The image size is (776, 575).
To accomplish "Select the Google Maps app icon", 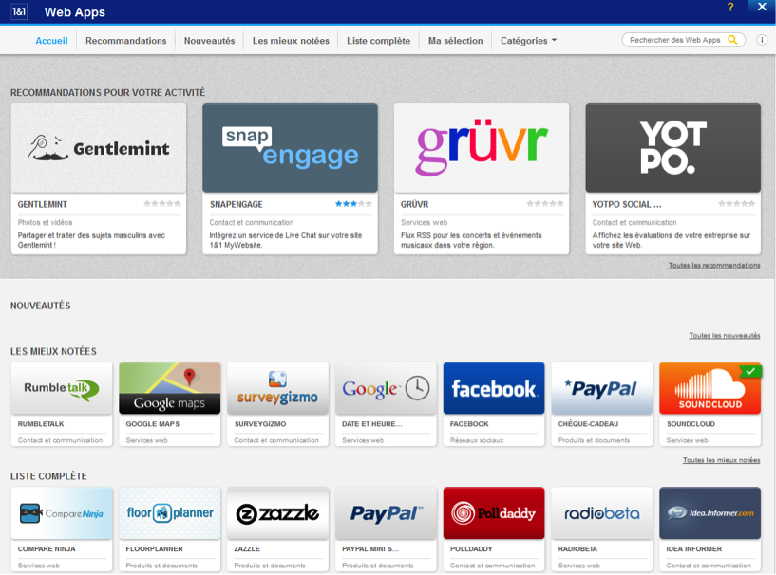I will pyautogui.click(x=170, y=388).
